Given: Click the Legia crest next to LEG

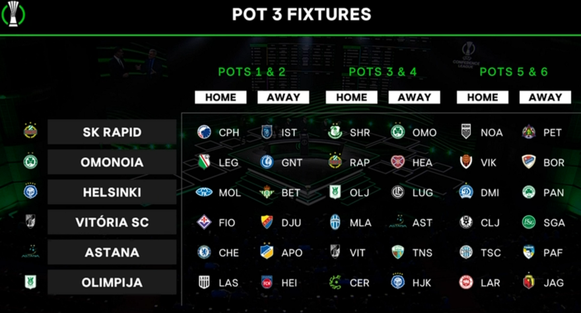Looking at the screenshot, I should pos(204,162).
